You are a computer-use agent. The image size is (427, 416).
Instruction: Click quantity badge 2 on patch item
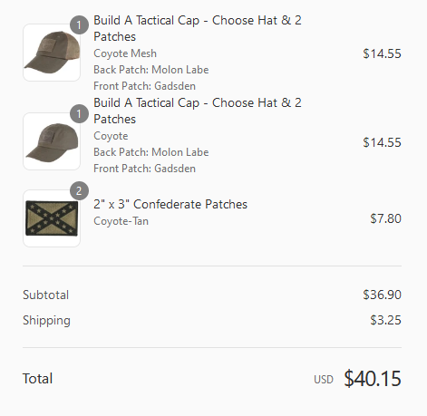[x=79, y=190]
